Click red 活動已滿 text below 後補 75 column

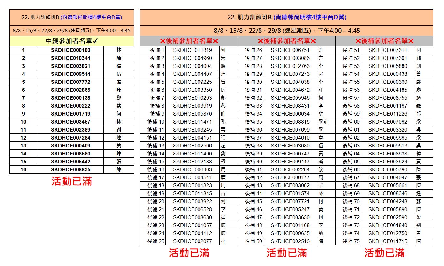[384, 253]
